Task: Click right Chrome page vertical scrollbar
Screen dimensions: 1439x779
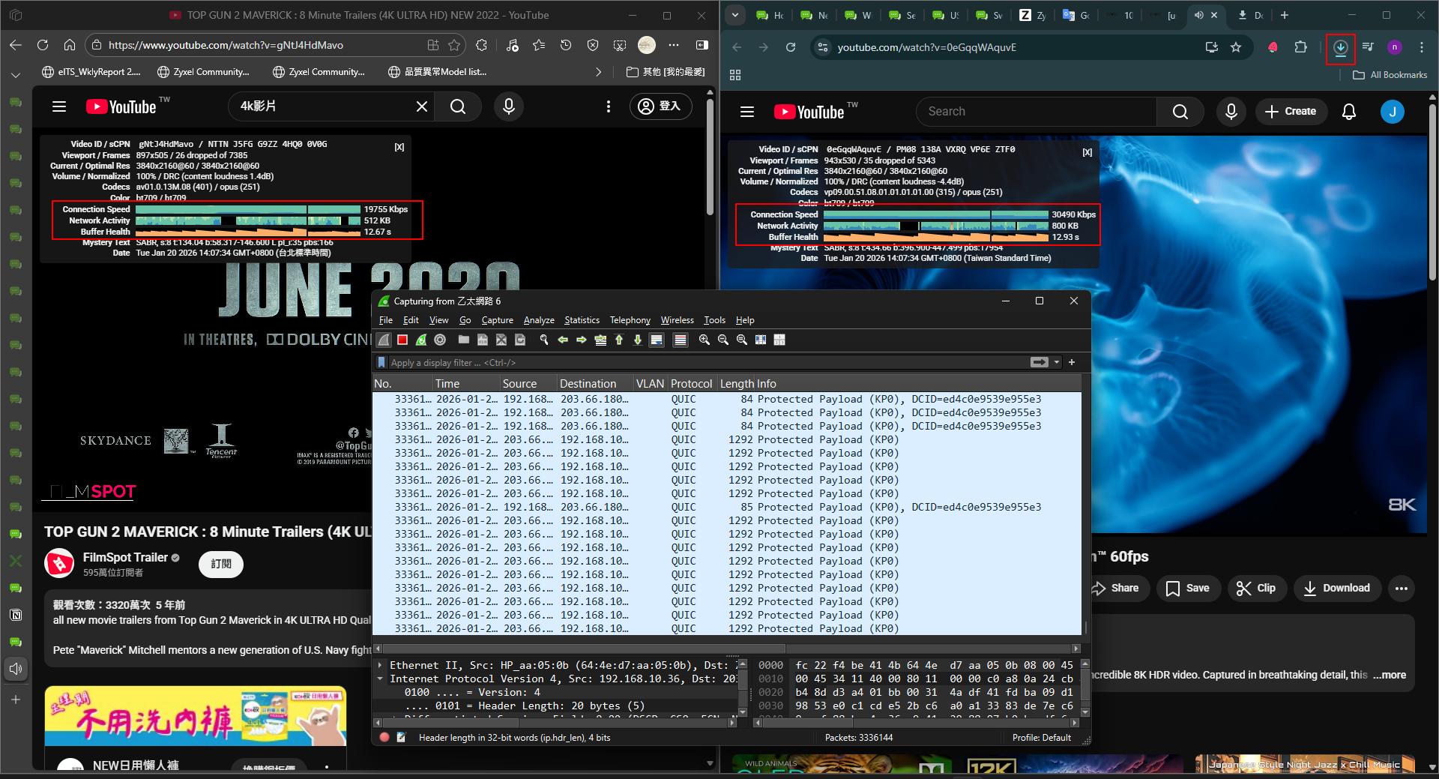Action: coord(1432,194)
